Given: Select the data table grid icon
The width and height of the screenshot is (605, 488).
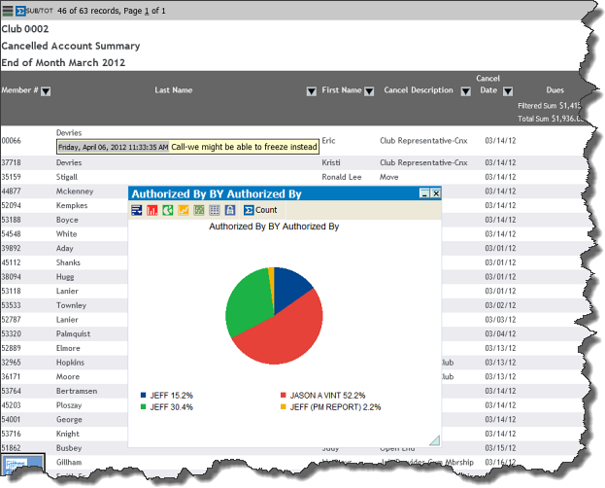Looking at the screenshot, I should pos(215,210).
